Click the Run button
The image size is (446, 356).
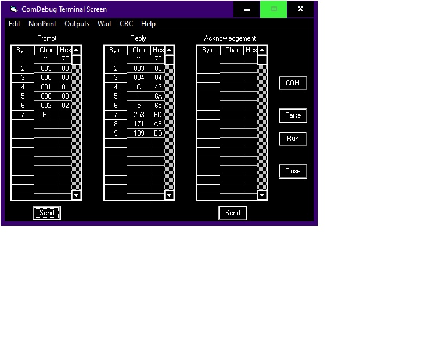point(293,139)
